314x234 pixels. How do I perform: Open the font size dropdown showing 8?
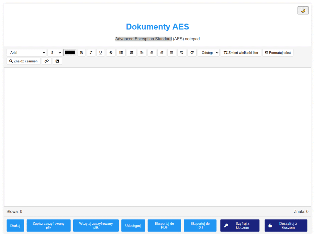click(55, 53)
